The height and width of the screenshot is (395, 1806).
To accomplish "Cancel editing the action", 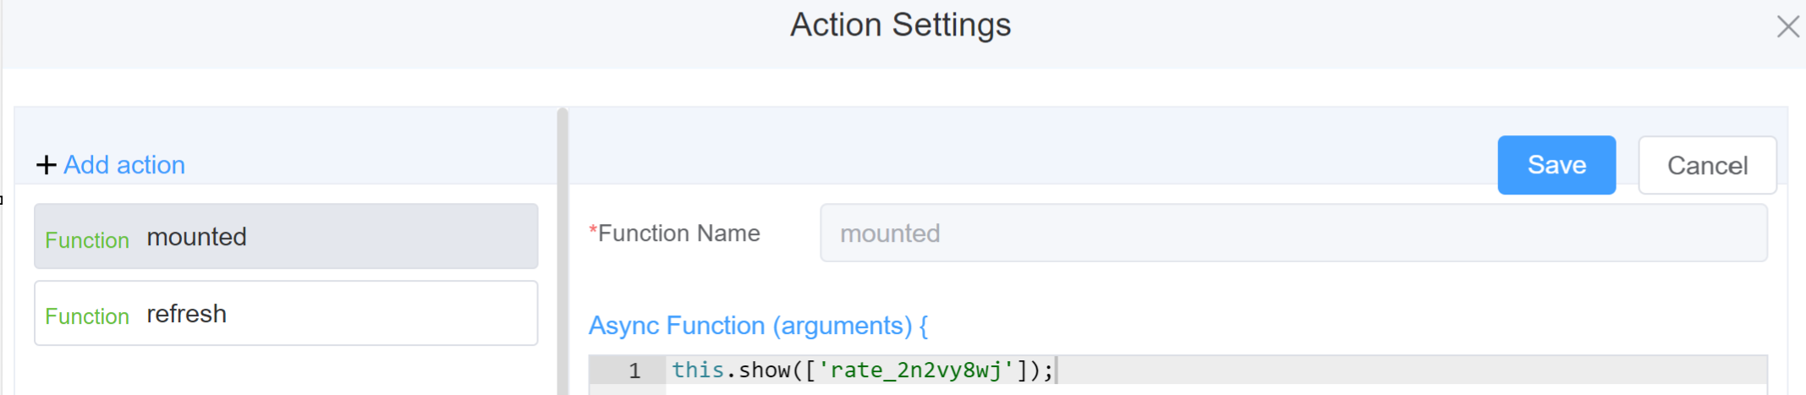I will point(1706,166).
